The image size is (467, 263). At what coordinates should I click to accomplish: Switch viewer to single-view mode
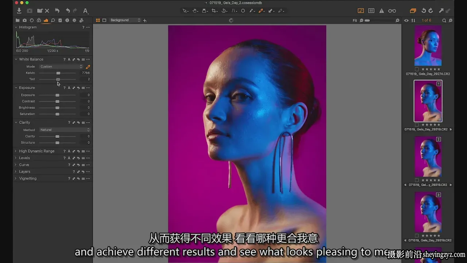tap(104, 20)
